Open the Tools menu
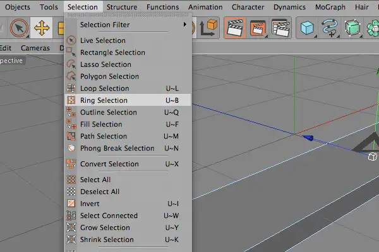379x252 pixels. 49,7
